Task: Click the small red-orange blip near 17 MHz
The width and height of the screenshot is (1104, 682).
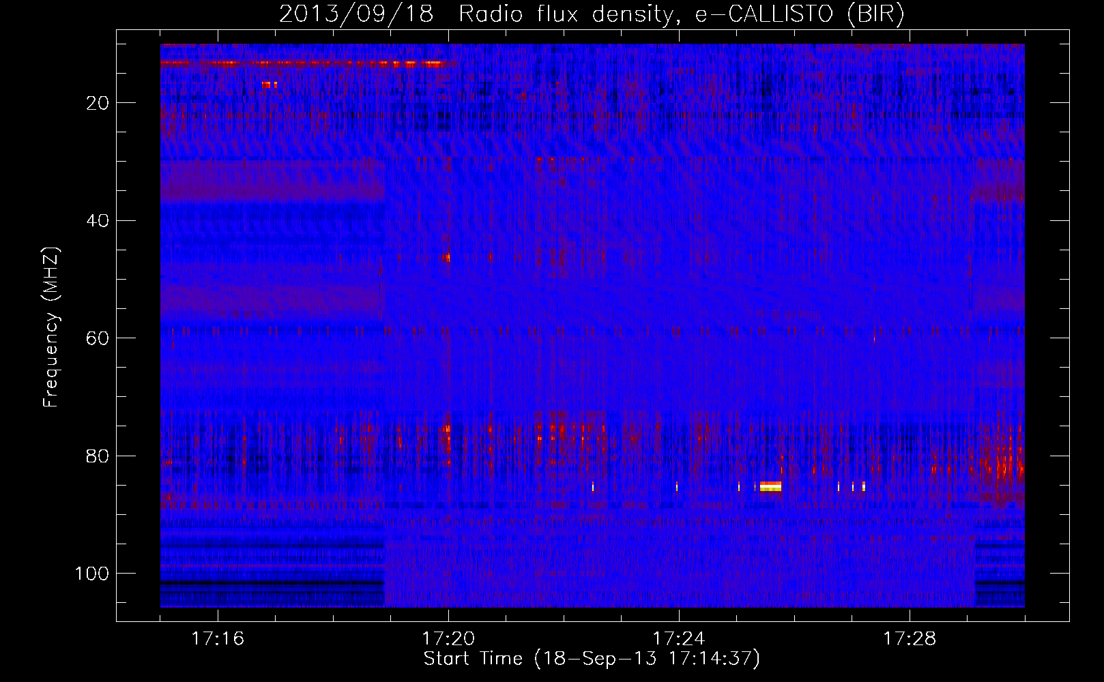Action: pyautogui.click(x=270, y=85)
